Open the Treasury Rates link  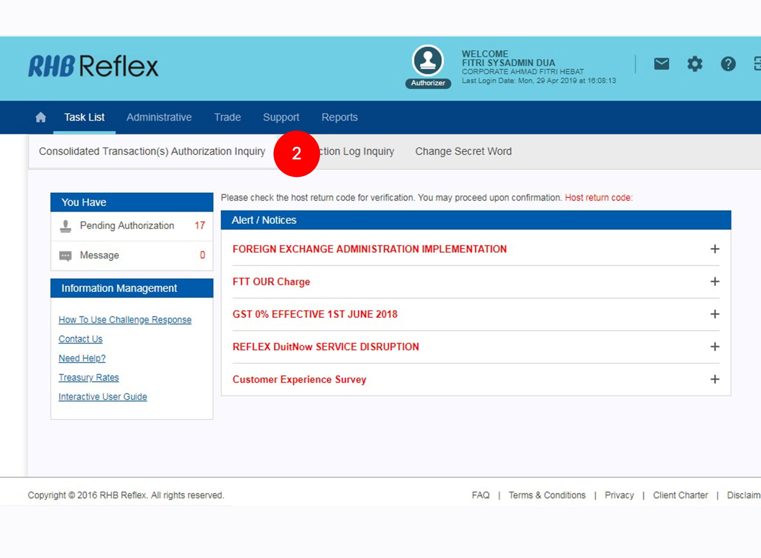[89, 377]
